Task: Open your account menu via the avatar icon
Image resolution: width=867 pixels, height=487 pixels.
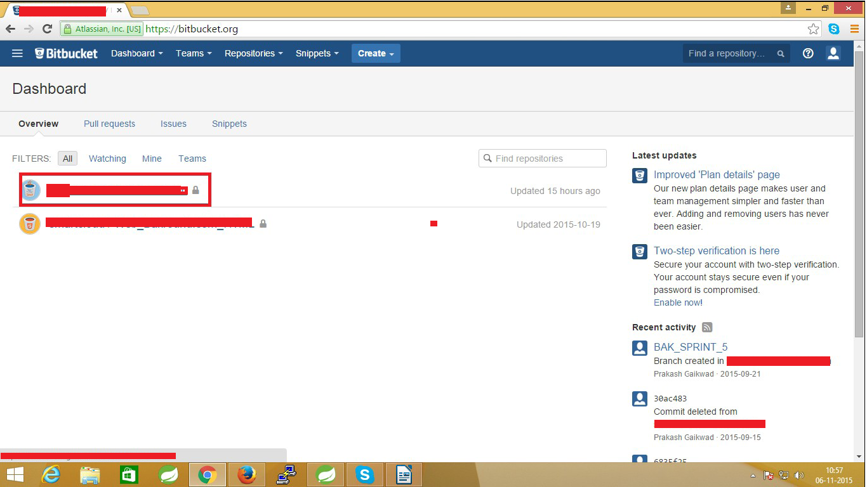Action: pyautogui.click(x=833, y=53)
